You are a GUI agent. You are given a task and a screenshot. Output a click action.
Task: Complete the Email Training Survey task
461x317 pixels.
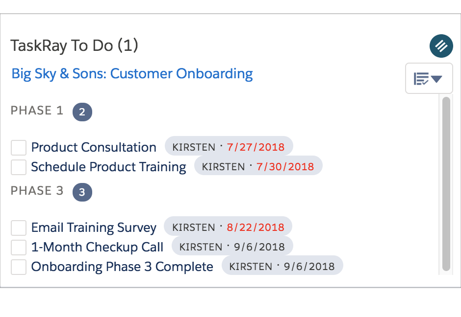click(18, 227)
